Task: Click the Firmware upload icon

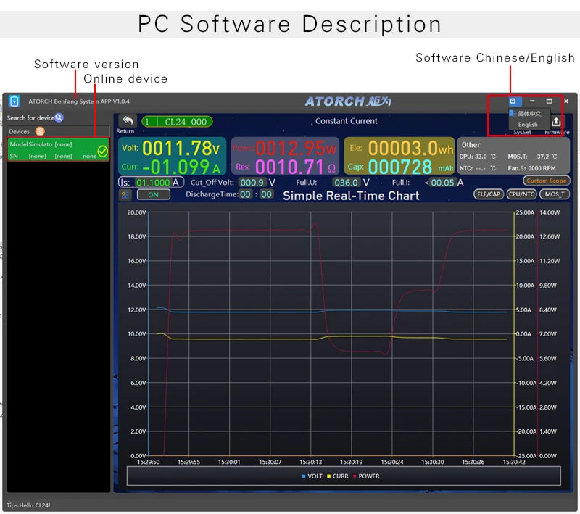Action: (x=556, y=121)
